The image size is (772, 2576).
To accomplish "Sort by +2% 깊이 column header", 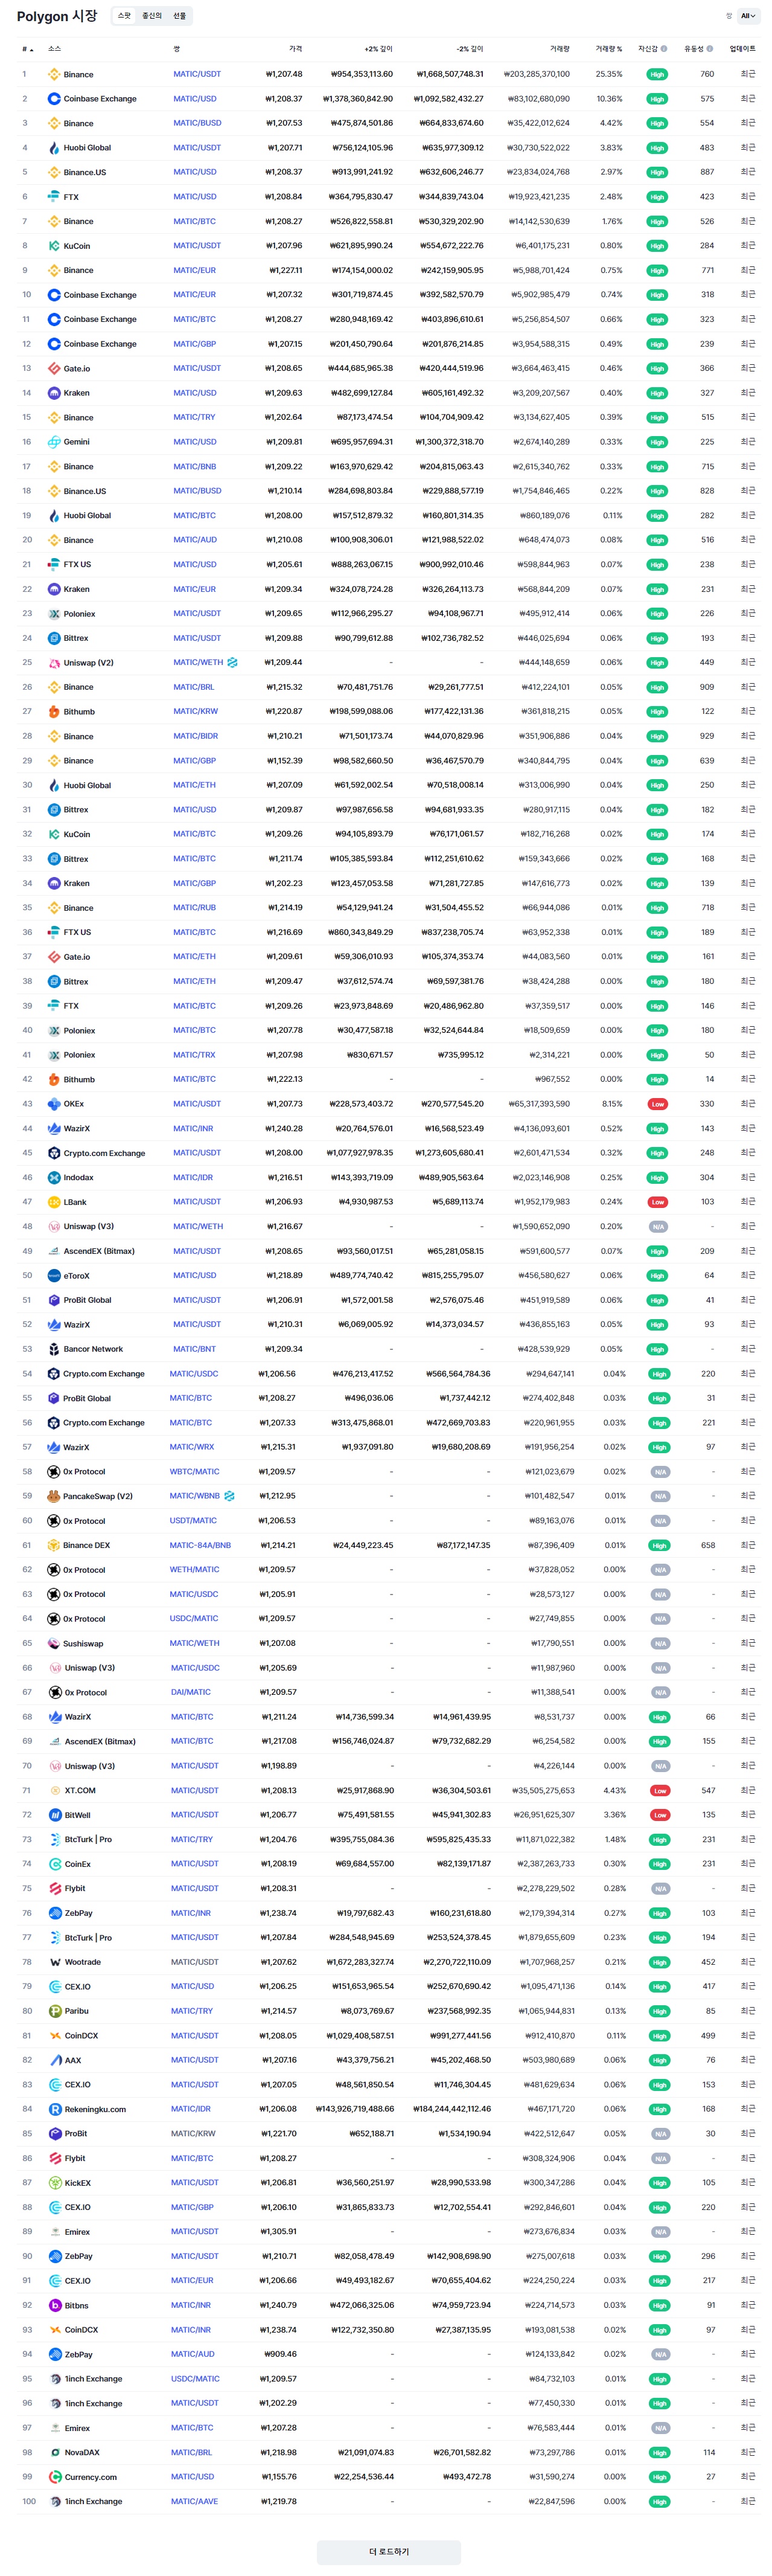I will point(378,49).
